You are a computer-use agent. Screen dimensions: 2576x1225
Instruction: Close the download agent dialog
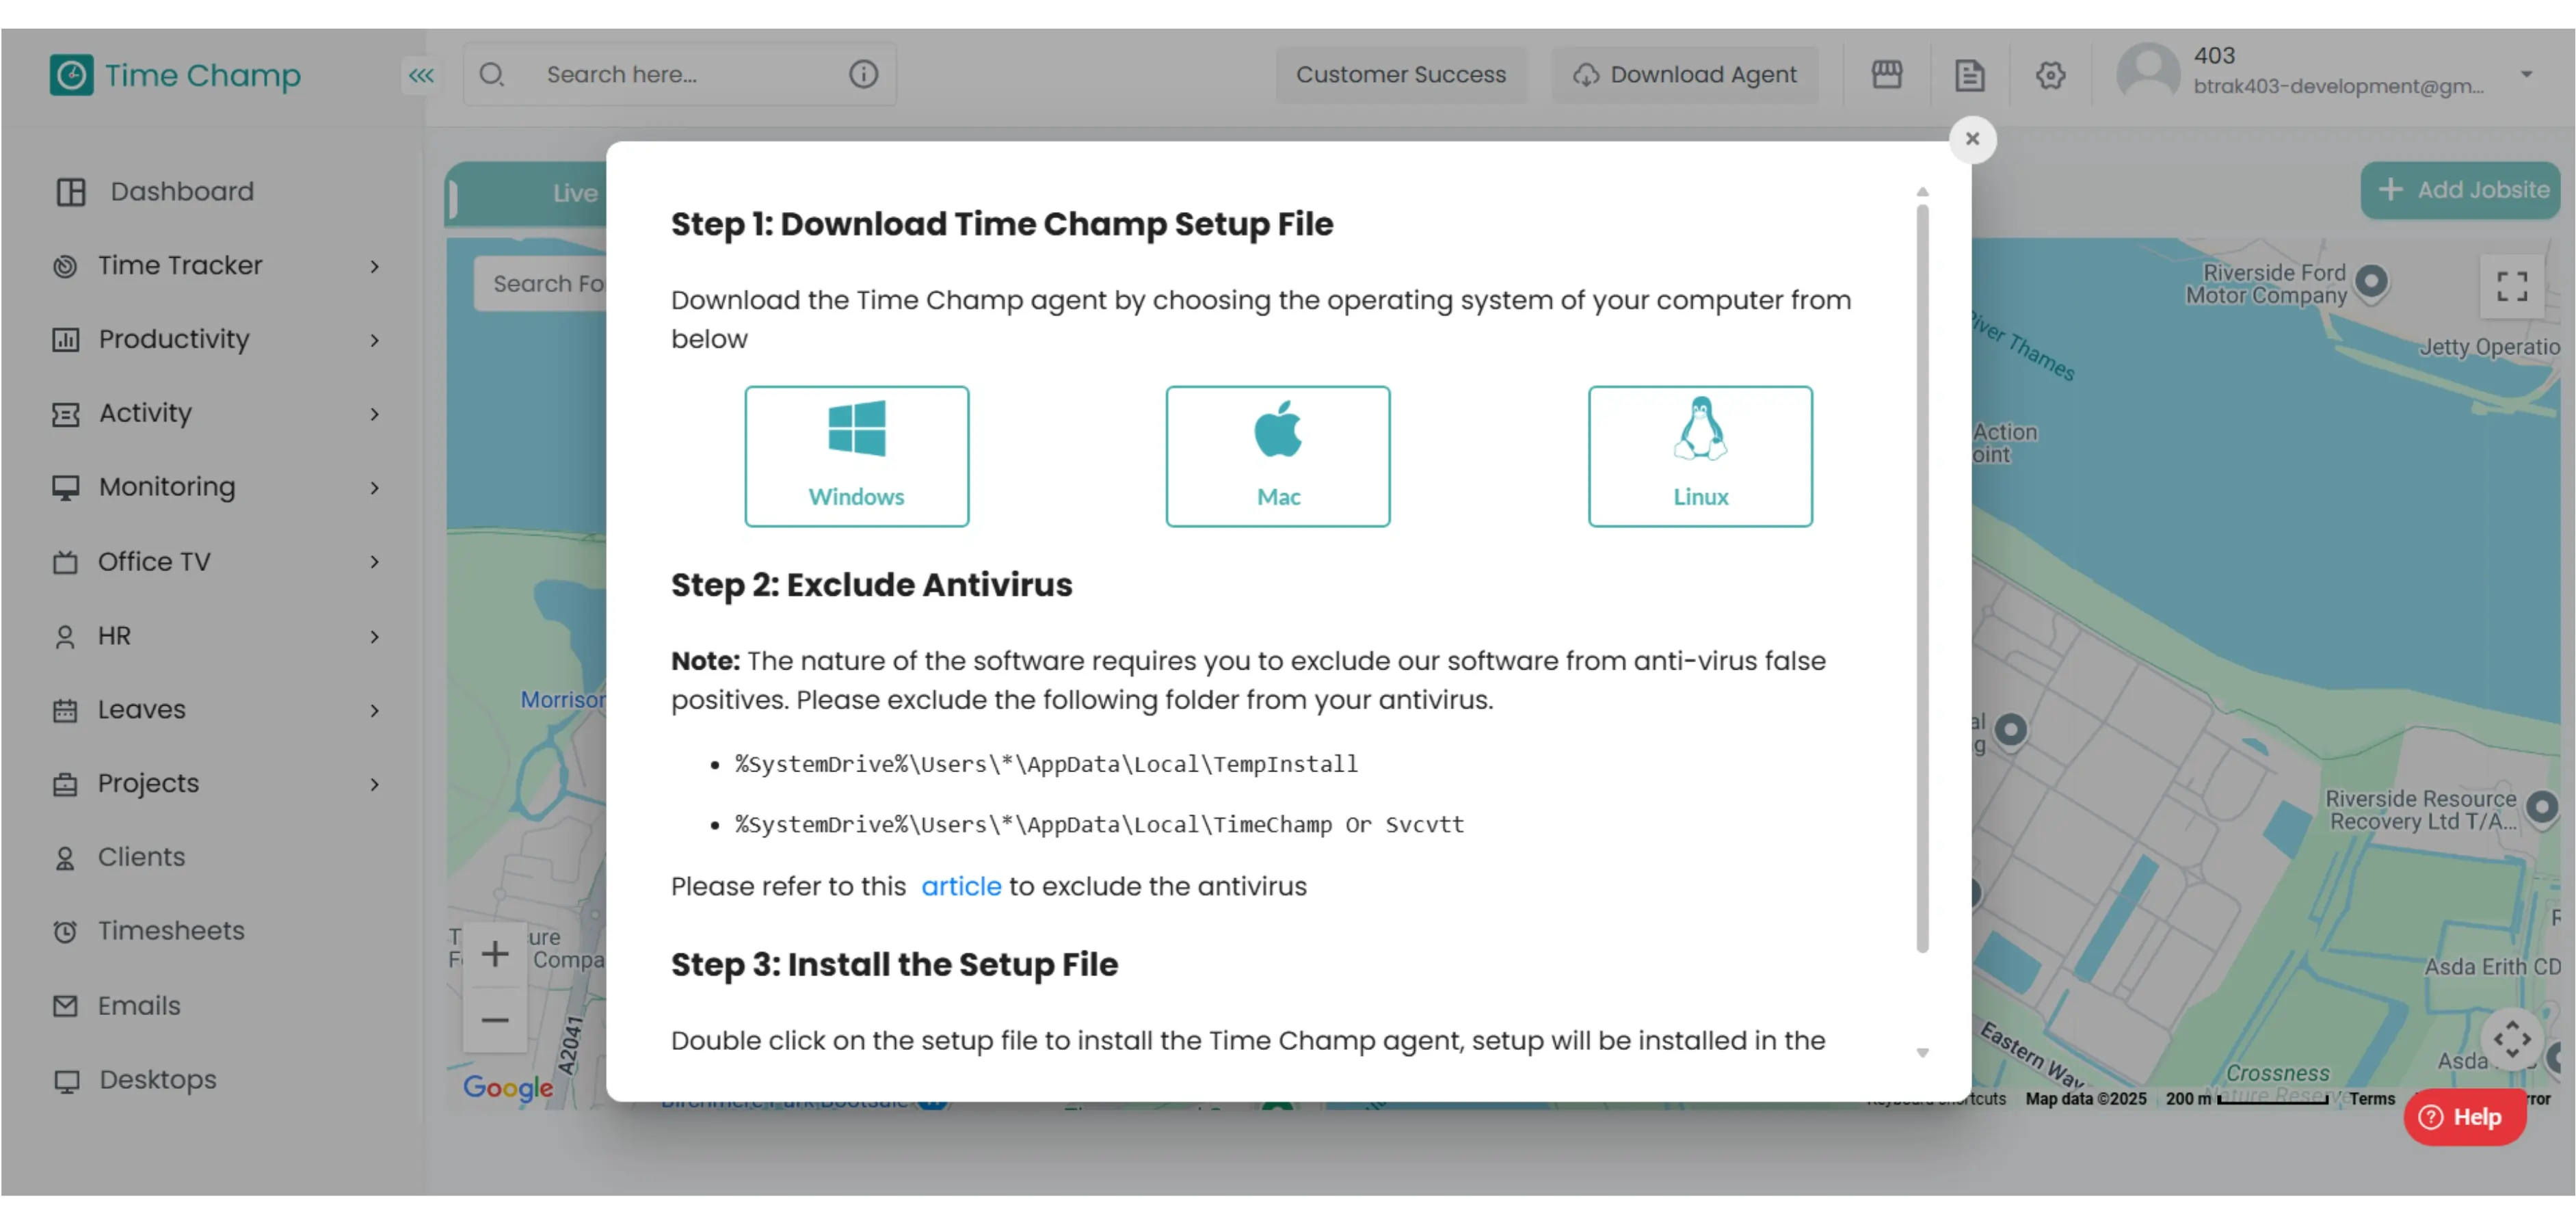click(1972, 139)
